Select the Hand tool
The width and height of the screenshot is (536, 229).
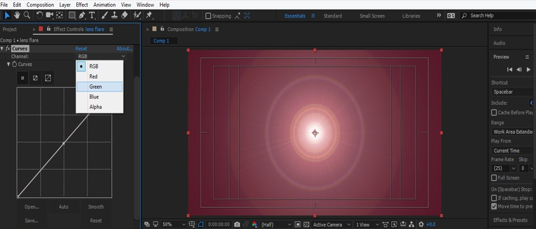click(x=17, y=16)
